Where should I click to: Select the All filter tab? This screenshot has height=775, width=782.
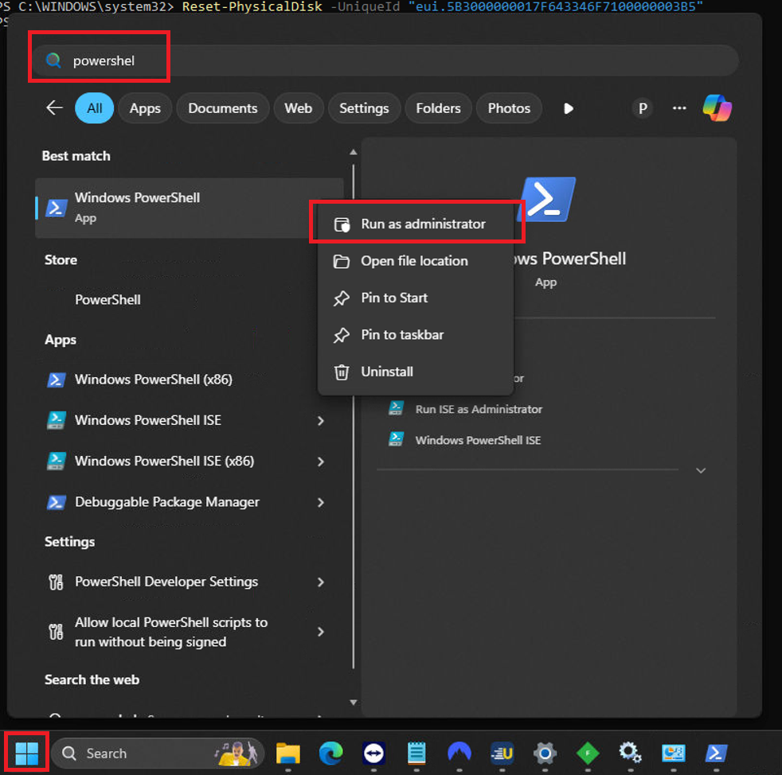tap(94, 108)
